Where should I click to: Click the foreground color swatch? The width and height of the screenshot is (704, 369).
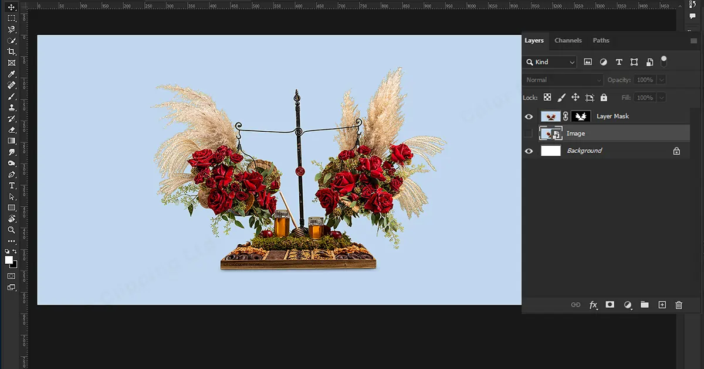click(8, 259)
